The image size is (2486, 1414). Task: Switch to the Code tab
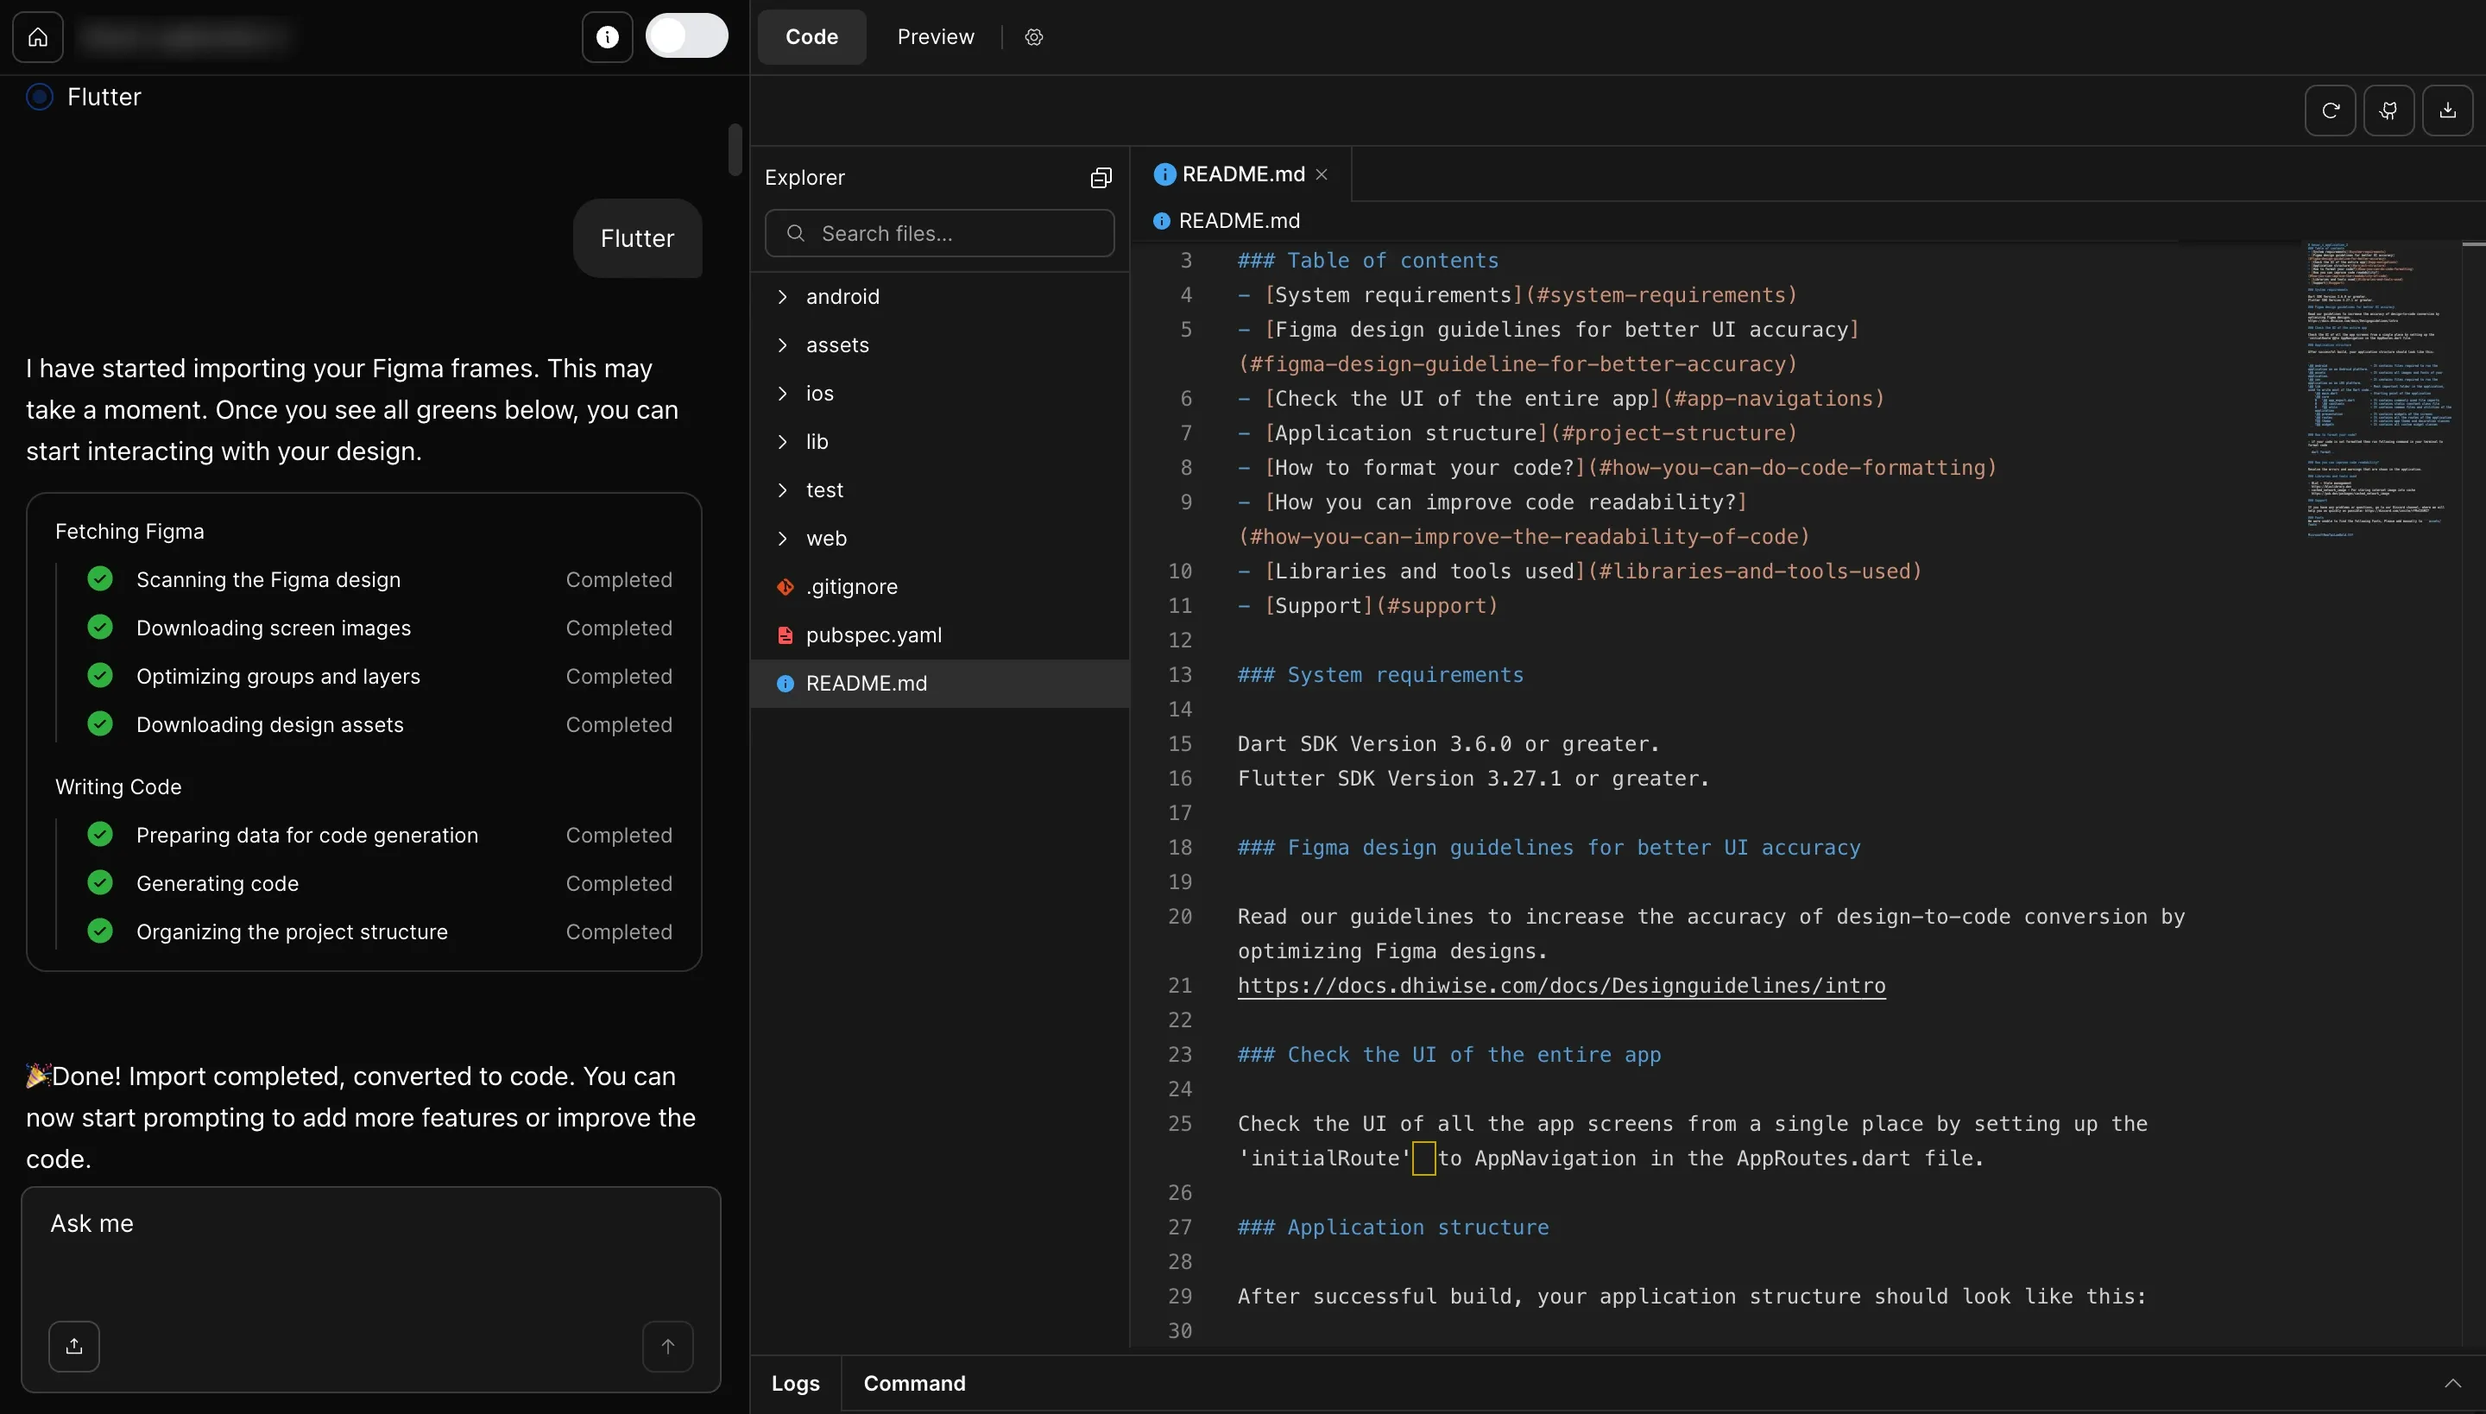[811, 37]
